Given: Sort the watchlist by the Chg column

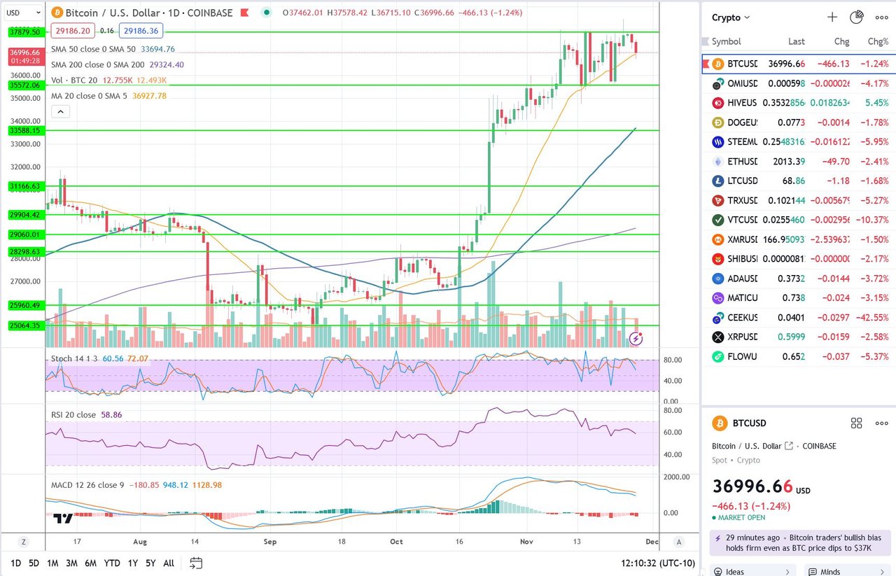Looking at the screenshot, I should pyautogui.click(x=841, y=41).
